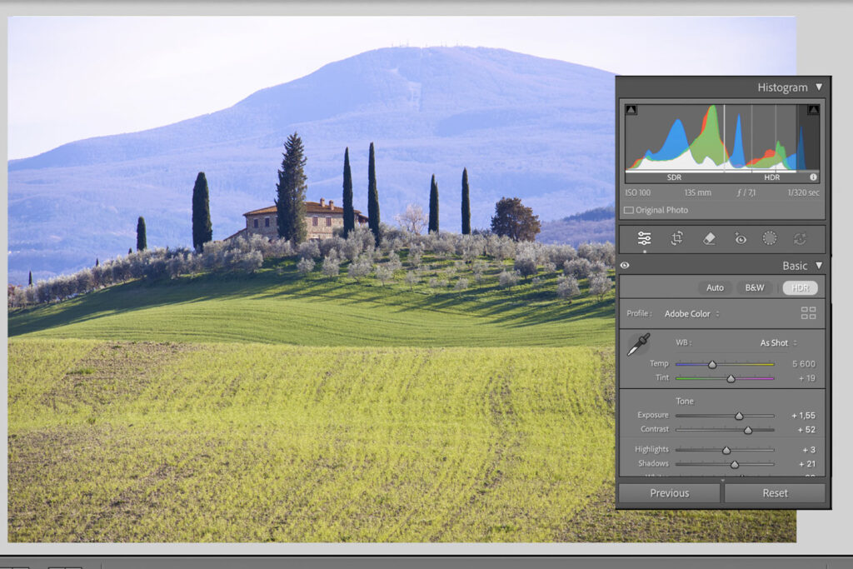This screenshot has height=569, width=853.
Task: Open the Masking circle tool
Action: pos(770,238)
